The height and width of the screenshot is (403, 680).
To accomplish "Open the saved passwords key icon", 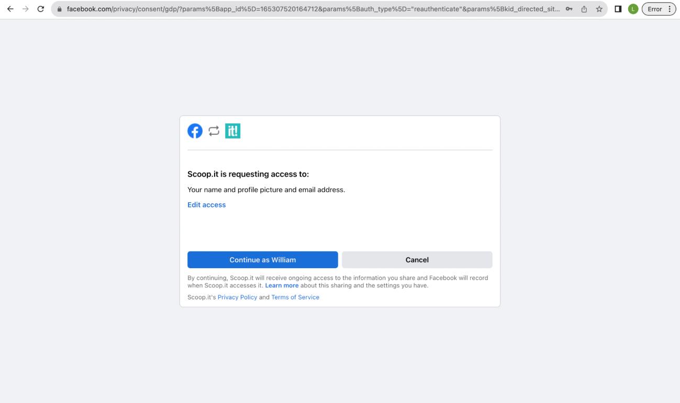I will pyautogui.click(x=568, y=9).
